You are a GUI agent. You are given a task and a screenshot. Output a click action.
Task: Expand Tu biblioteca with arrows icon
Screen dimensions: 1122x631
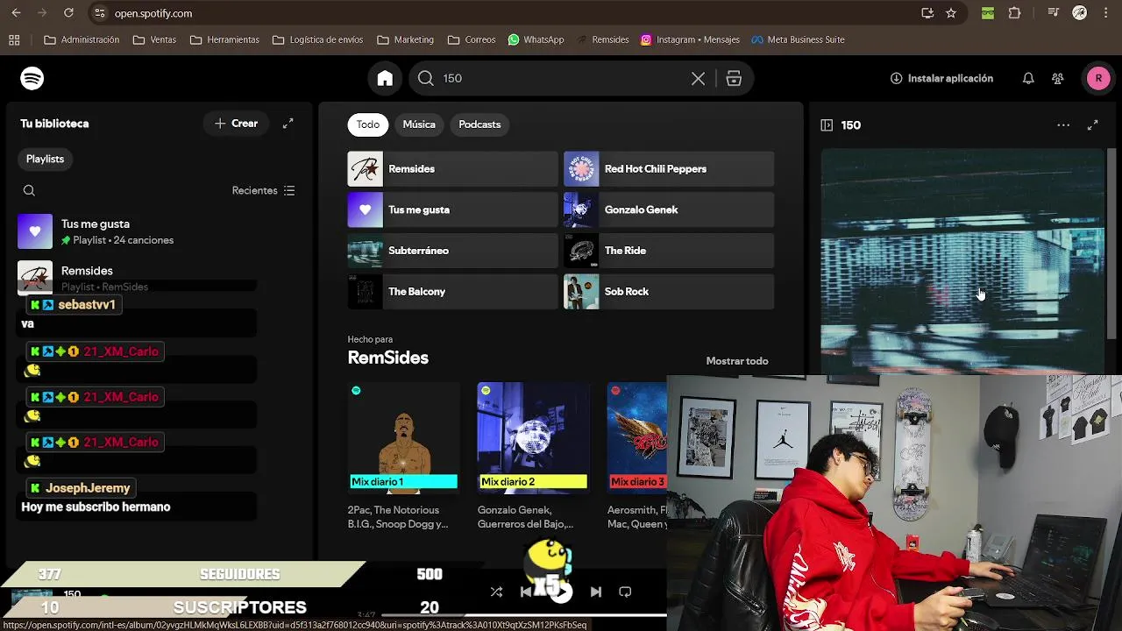[288, 124]
